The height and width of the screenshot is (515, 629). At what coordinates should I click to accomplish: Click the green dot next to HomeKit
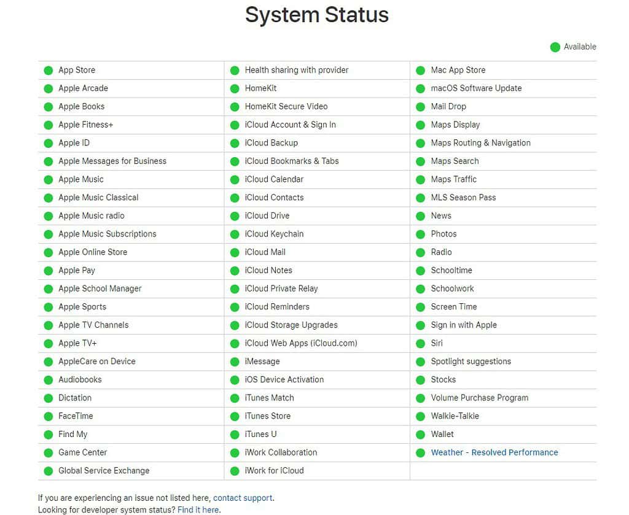click(x=234, y=88)
